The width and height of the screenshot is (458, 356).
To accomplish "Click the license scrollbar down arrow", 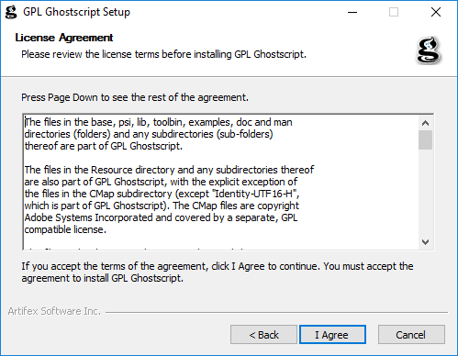I will 425,242.
